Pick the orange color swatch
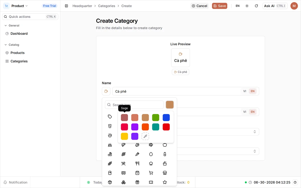The height and width of the screenshot is (188, 301). click(x=145, y=127)
